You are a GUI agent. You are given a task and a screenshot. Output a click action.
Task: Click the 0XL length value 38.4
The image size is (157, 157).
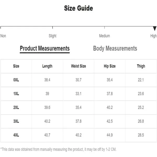pyautogui.click(x=47, y=80)
